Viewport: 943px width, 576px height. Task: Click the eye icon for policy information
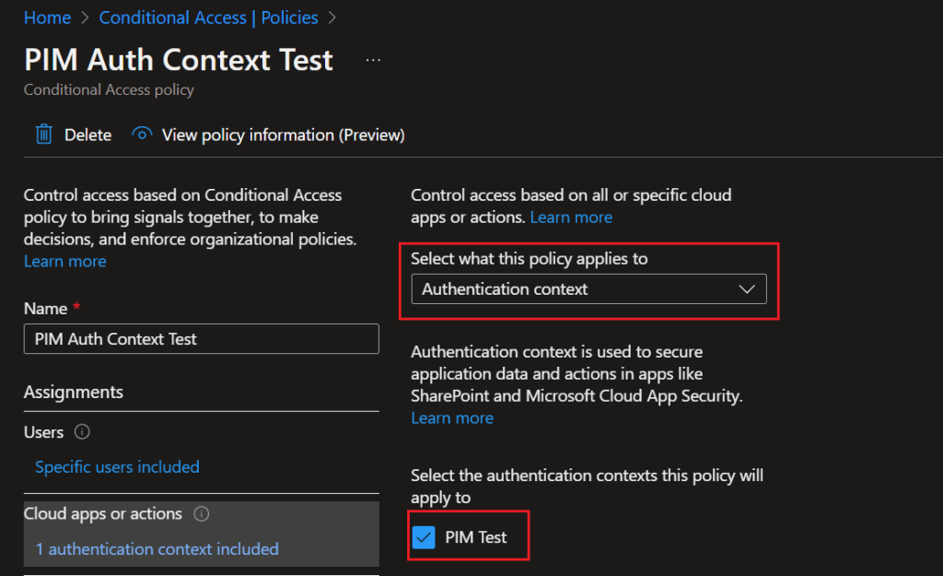click(142, 135)
